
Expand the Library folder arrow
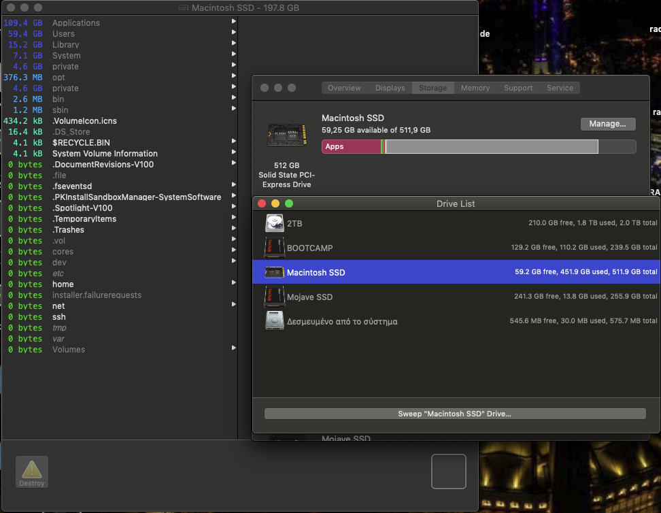233,44
